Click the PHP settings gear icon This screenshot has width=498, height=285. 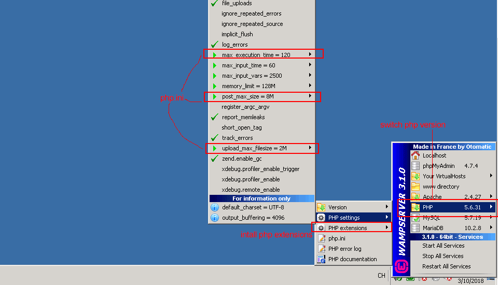pos(321,218)
